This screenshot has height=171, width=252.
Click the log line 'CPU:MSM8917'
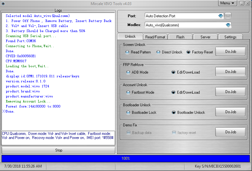pyautogui.click(x=16, y=61)
